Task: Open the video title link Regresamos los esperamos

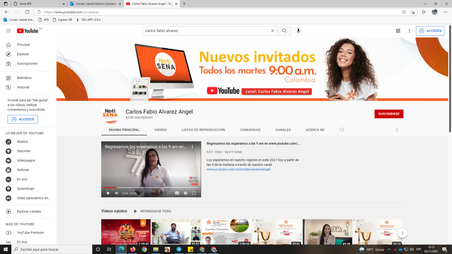Action: (253, 144)
